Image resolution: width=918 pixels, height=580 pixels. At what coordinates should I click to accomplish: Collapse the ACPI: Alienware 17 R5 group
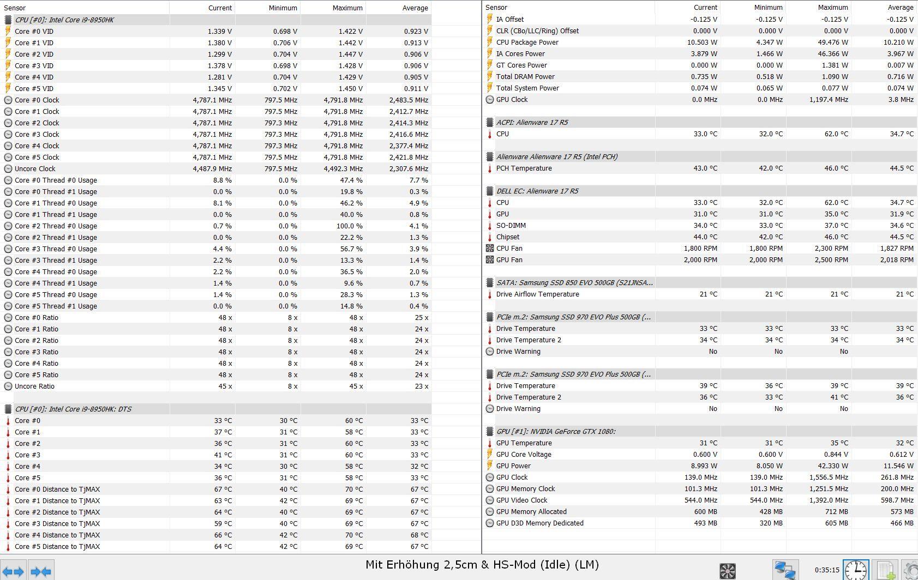(490, 123)
